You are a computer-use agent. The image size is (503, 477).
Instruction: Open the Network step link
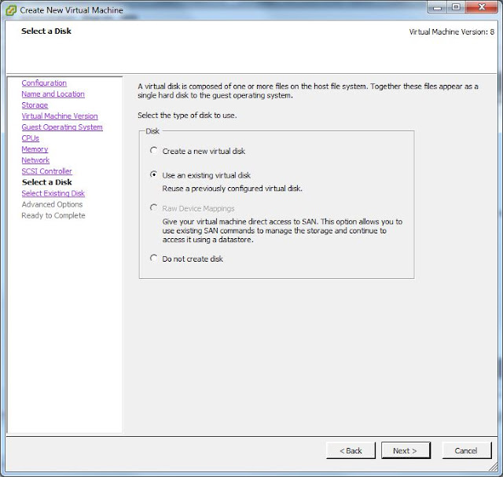tap(35, 160)
